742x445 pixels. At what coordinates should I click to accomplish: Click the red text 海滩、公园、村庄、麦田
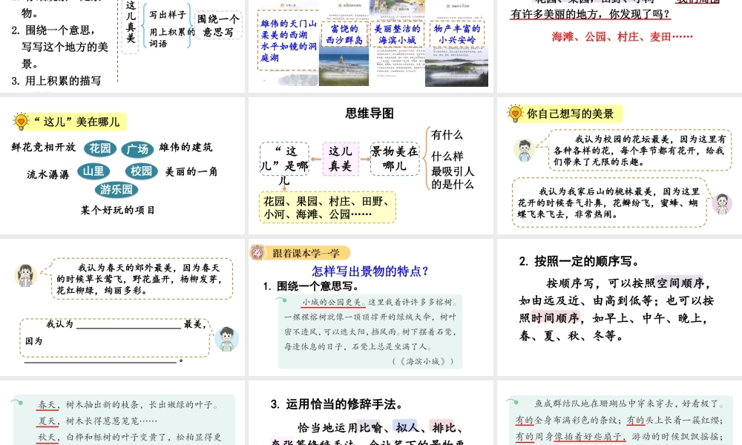pos(622,36)
